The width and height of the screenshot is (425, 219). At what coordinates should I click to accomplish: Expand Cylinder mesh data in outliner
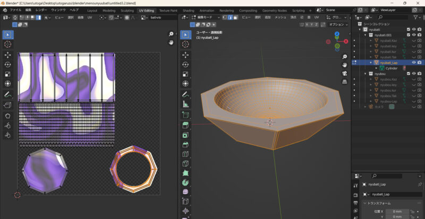(x=376, y=68)
